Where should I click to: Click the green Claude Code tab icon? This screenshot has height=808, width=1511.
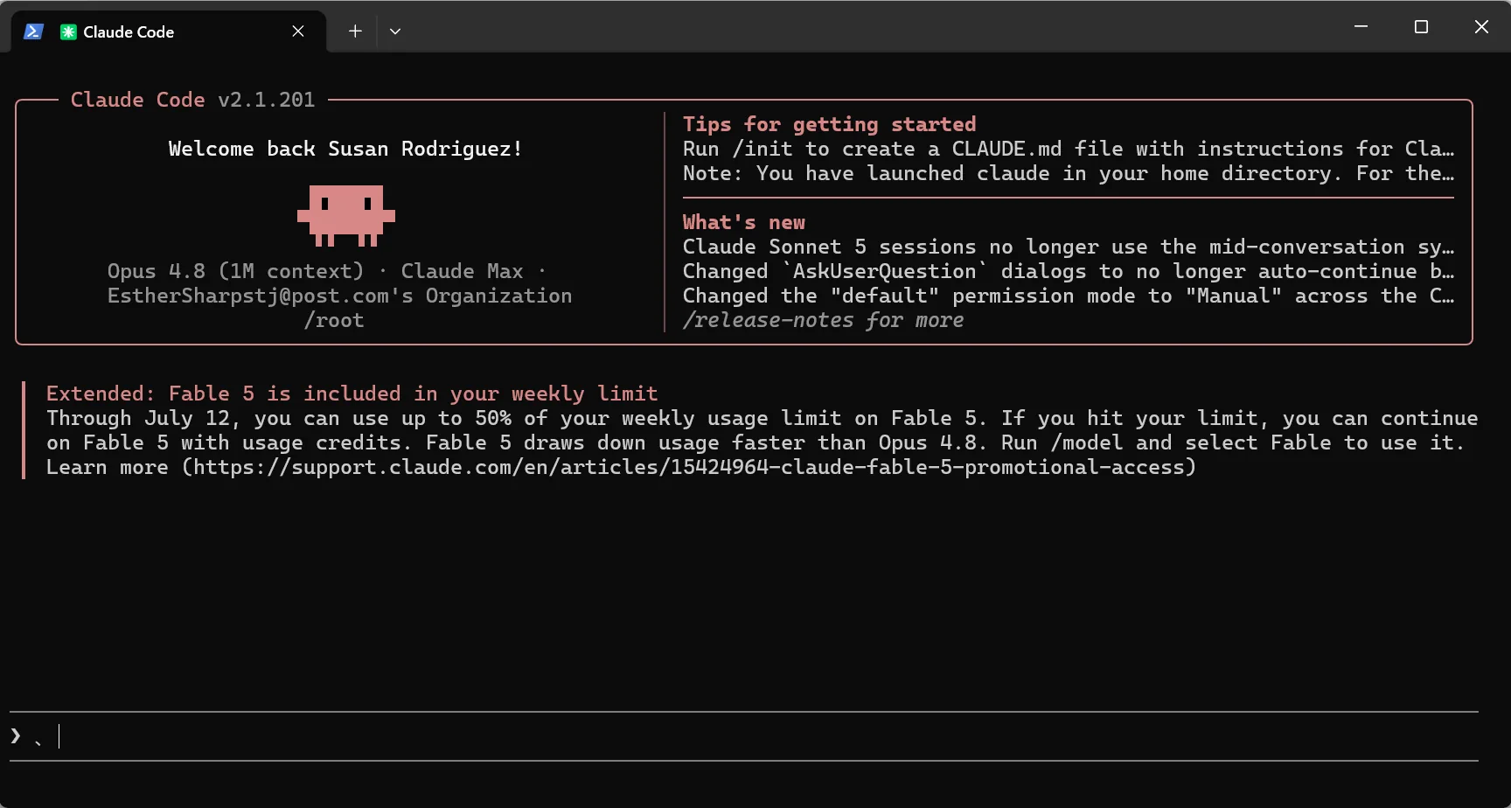(68, 31)
